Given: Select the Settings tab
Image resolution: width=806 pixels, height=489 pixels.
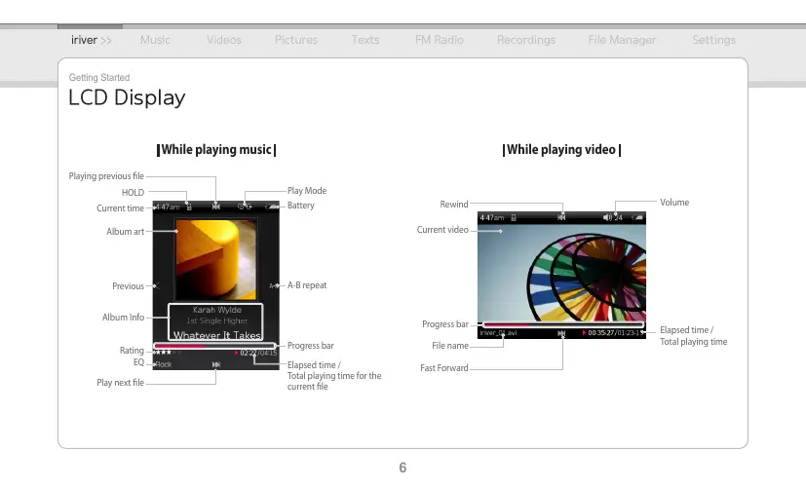Looking at the screenshot, I should click(713, 40).
